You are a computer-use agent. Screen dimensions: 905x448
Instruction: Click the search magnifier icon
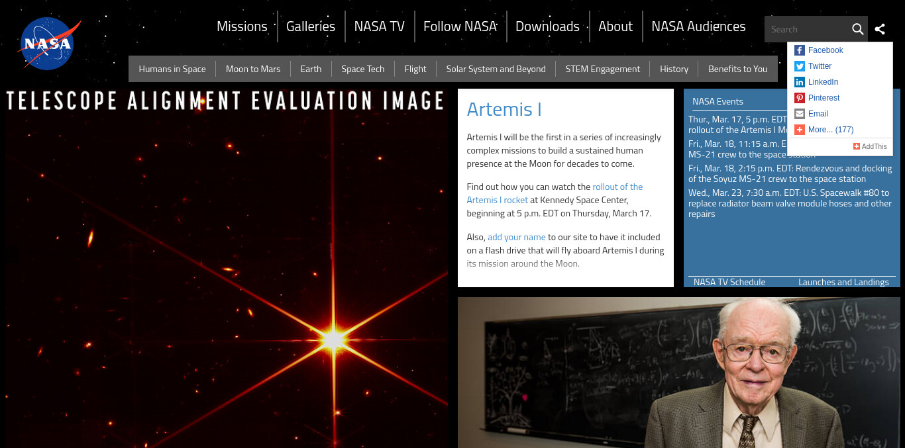[x=857, y=29]
